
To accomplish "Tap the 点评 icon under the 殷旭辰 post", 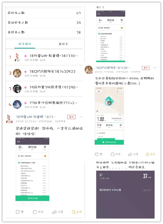I will point(148,154).
